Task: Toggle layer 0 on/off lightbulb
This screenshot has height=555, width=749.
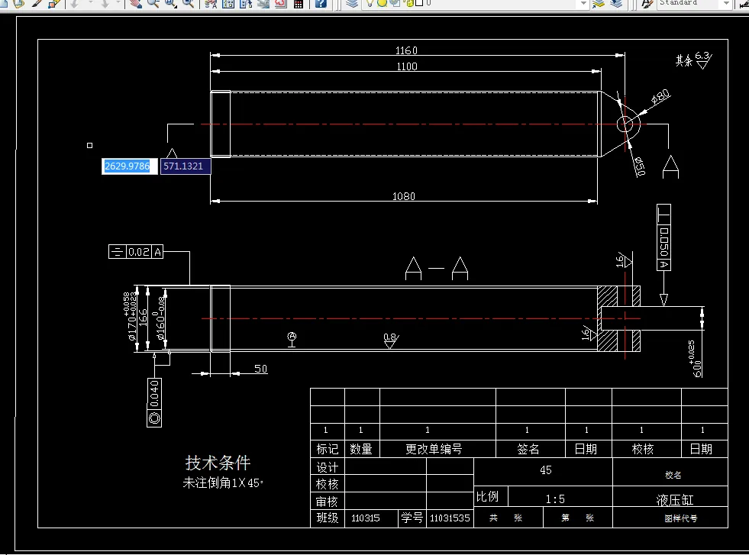Action: (370, 3)
